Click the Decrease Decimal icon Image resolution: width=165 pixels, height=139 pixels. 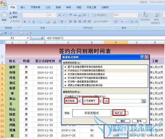click(x=136, y=22)
